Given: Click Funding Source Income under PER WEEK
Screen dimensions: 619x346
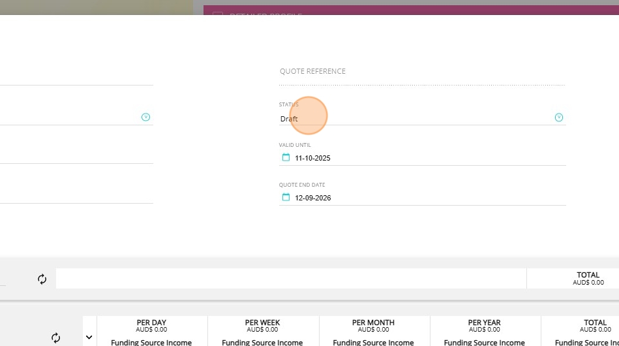Looking at the screenshot, I should tap(262, 343).
